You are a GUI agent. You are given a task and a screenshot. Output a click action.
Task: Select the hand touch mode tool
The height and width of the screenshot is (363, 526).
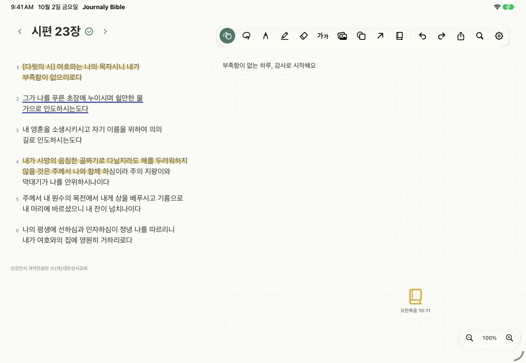pyautogui.click(x=227, y=36)
